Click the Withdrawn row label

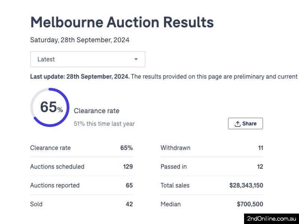click(175, 148)
